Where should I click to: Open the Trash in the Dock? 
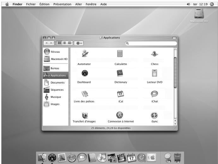click(178, 158)
